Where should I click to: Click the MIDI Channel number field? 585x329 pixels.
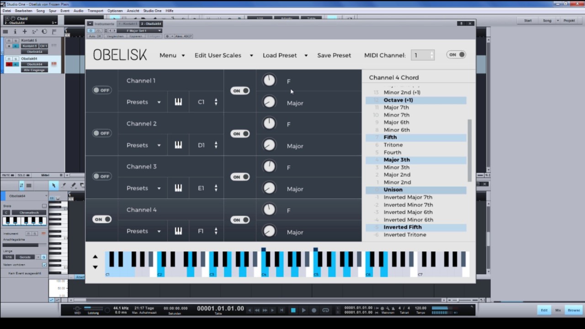pos(423,55)
